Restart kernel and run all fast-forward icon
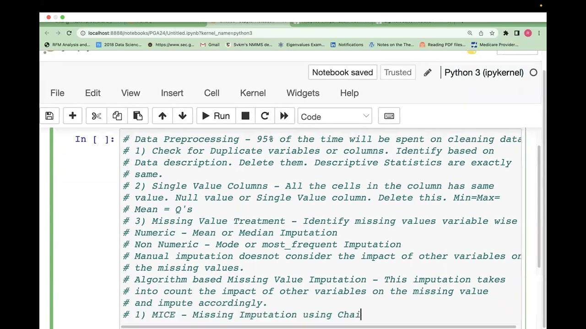Viewport: 586px width, 329px height. (x=284, y=116)
